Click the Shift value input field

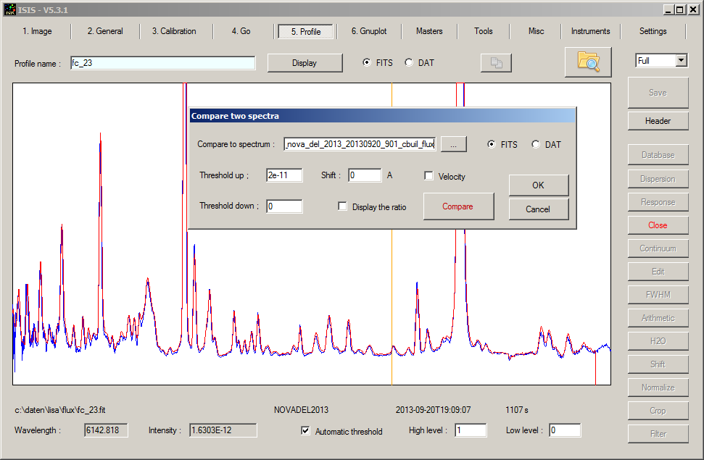365,175
